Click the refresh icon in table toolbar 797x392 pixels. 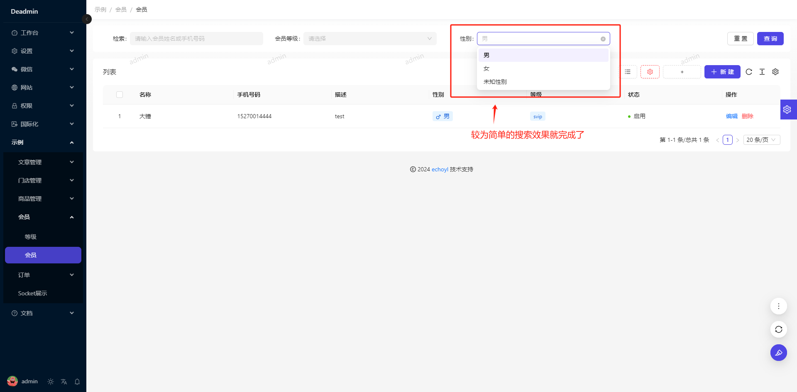tap(749, 72)
